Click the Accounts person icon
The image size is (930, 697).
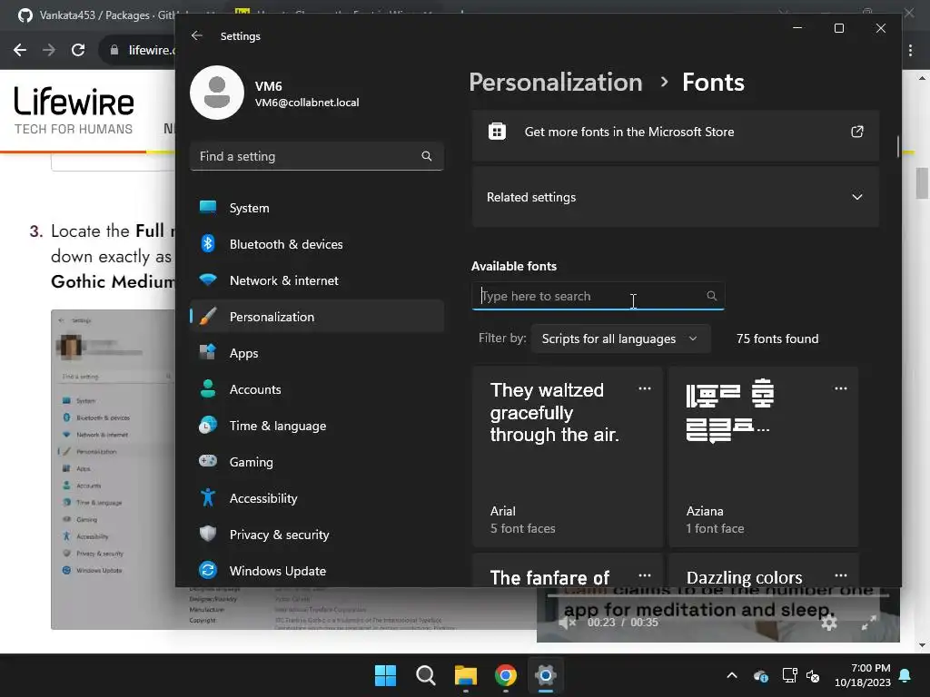[x=208, y=388]
